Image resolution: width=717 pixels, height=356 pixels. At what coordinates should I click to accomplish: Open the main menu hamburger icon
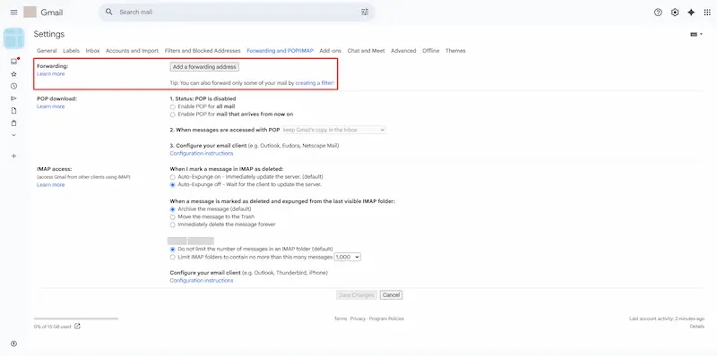pos(13,13)
